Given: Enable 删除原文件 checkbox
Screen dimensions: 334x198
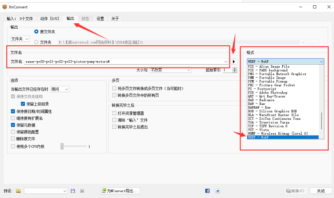Looking at the screenshot, I should (x=13, y=138).
